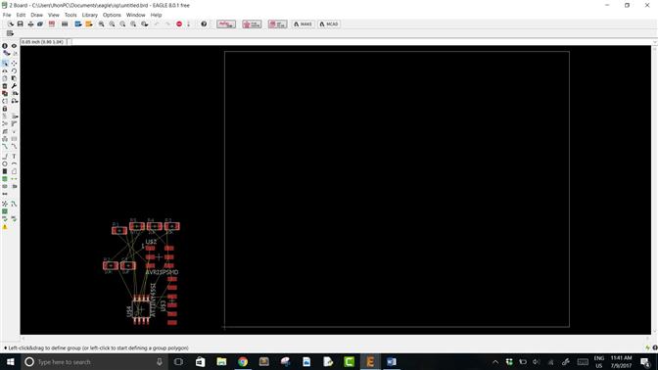
Task: Click the ATTINY45SI component label
Action: pyautogui.click(x=153, y=300)
